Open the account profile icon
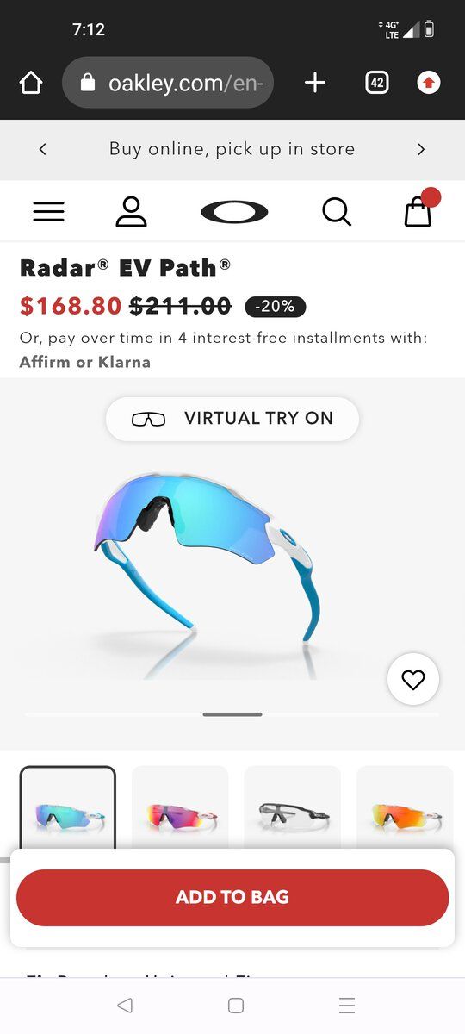 point(131,211)
